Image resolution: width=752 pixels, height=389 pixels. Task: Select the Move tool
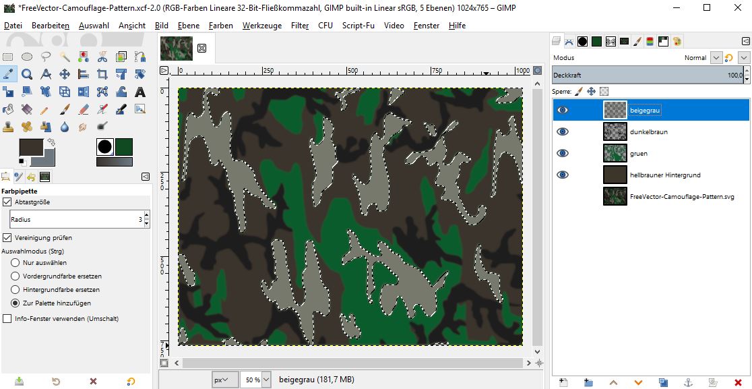(65, 74)
